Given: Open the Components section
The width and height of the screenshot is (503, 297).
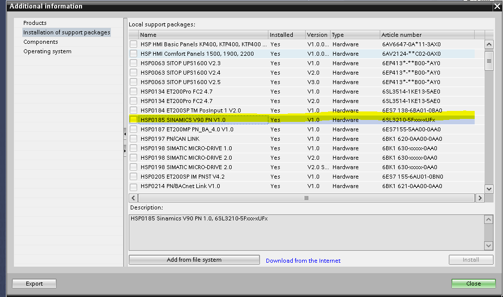Looking at the screenshot, I should tap(41, 42).
